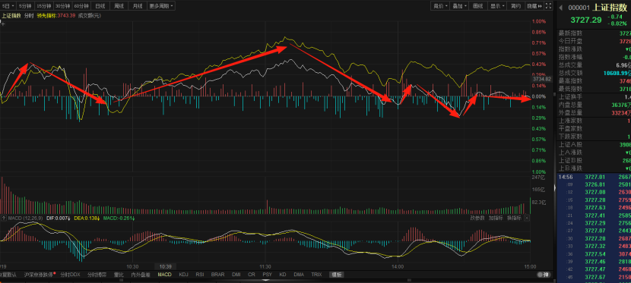
Task: Select the 内外盘差 tab
Action: pos(141,275)
